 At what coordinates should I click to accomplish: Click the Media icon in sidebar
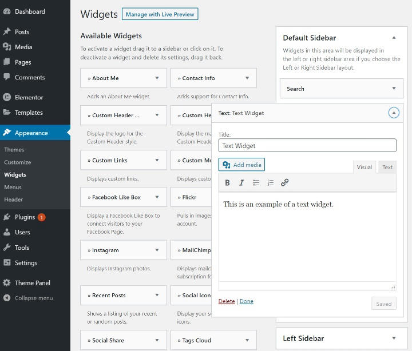coord(7,47)
